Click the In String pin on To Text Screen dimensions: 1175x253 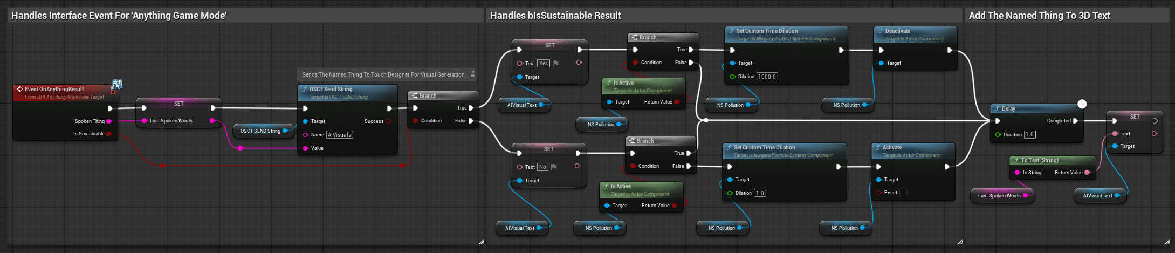tap(1017, 173)
